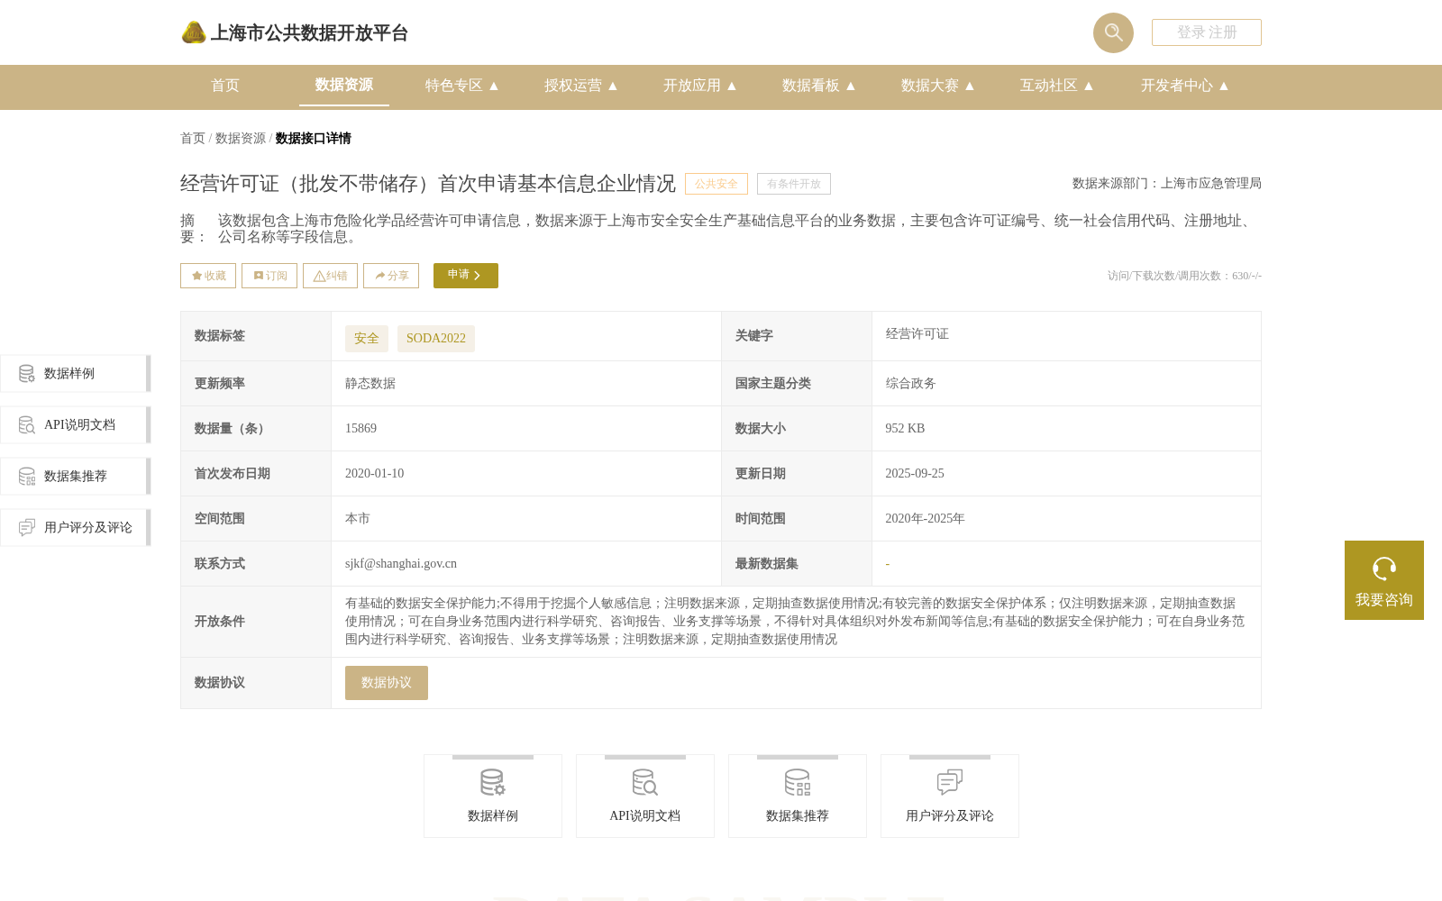Click the 纠错 warning button
1442x901 pixels.
(330, 276)
